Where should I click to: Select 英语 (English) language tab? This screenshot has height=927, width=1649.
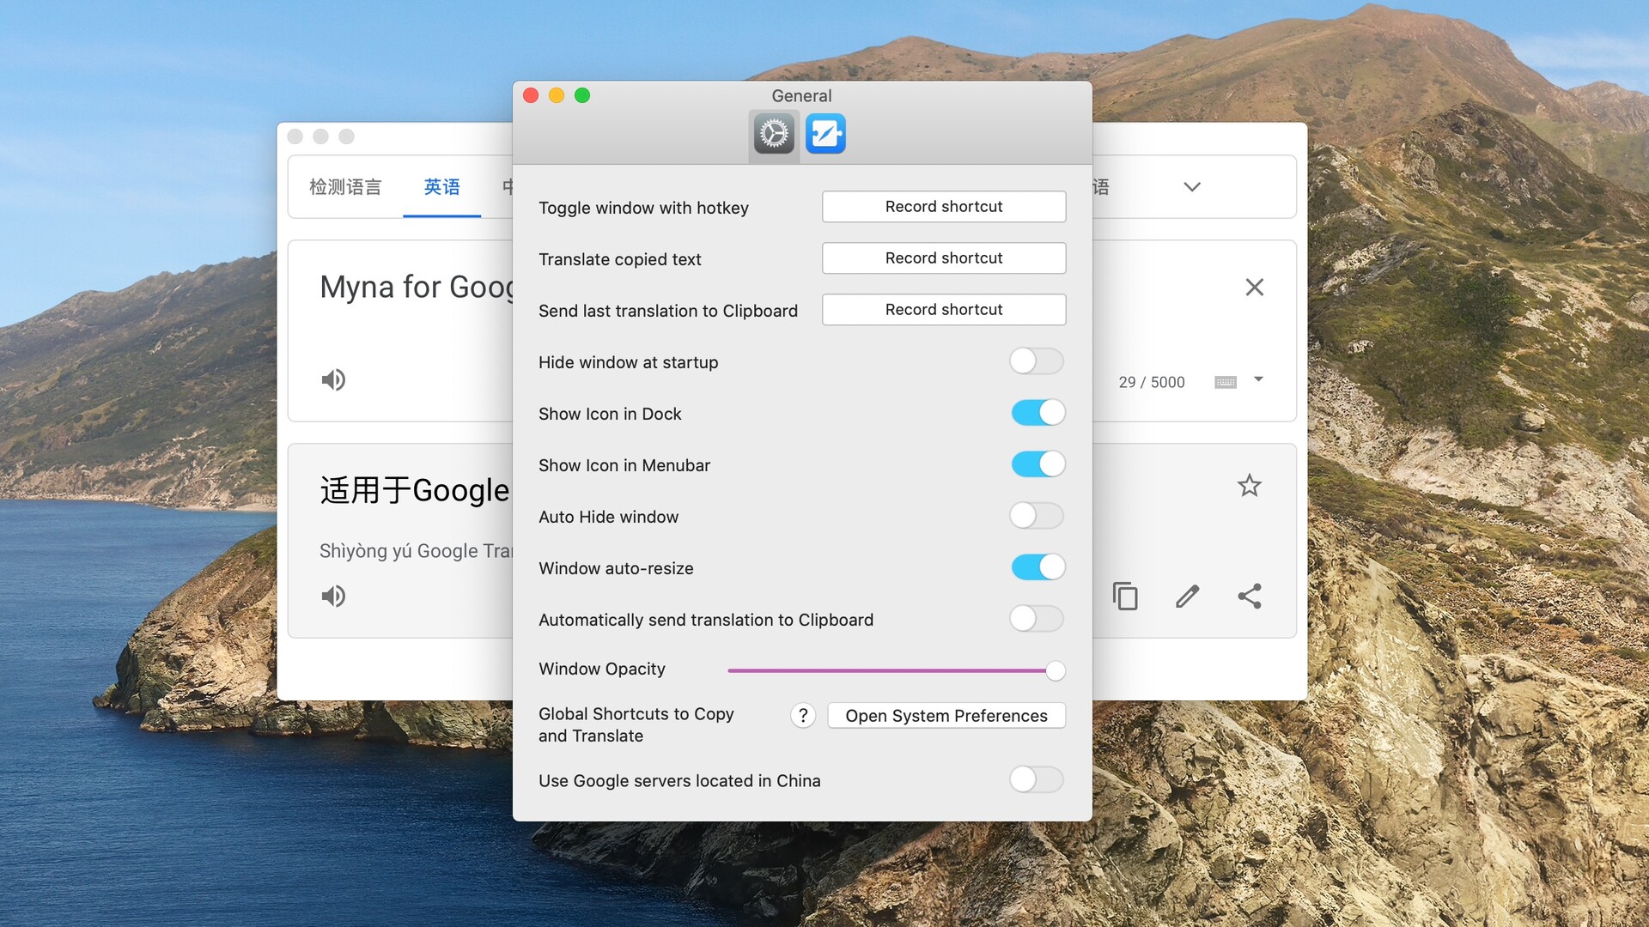(x=443, y=185)
